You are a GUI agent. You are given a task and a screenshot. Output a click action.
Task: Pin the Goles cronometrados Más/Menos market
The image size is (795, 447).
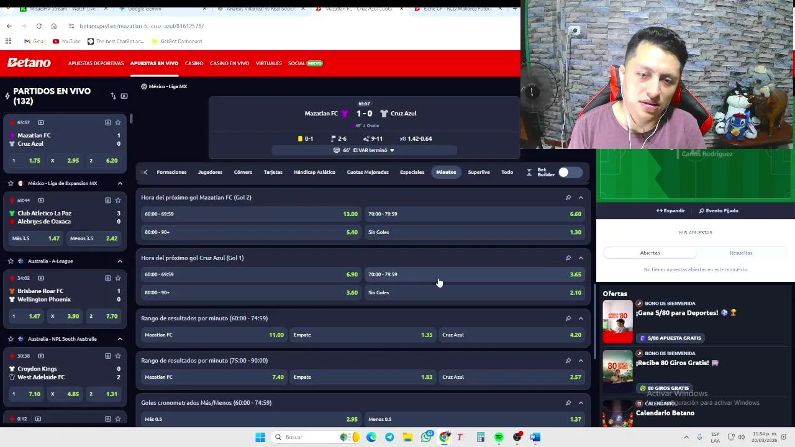pyautogui.click(x=568, y=402)
